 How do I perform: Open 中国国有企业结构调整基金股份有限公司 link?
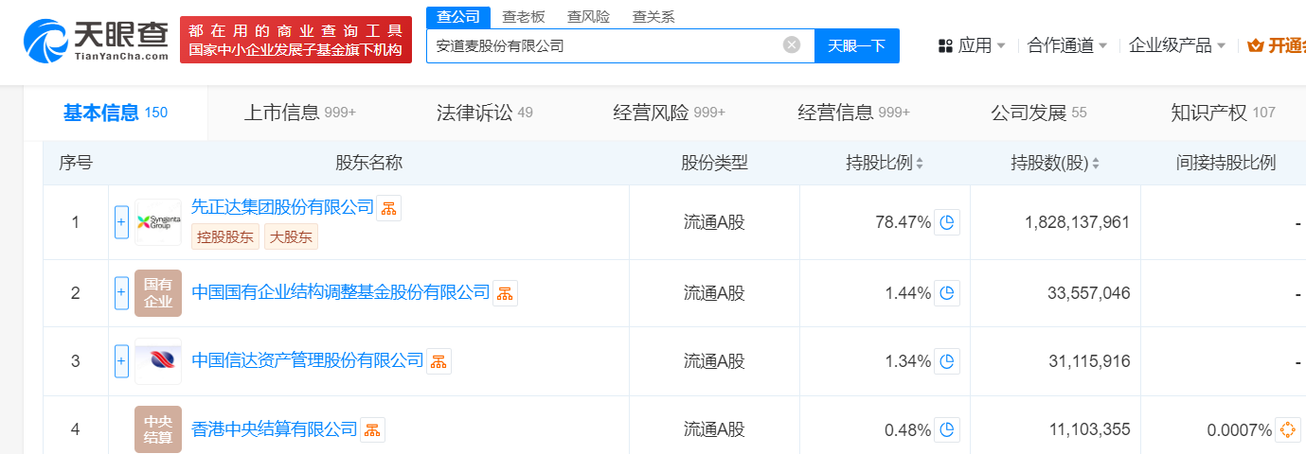pos(341,292)
